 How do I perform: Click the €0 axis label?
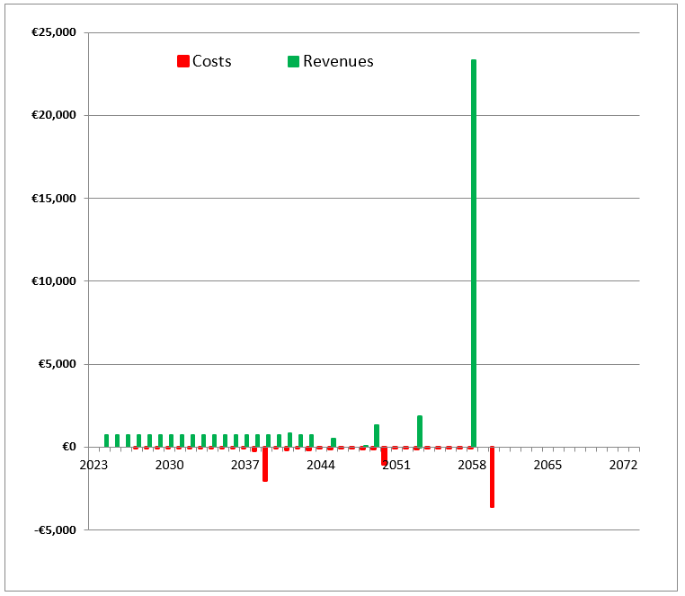click(x=69, y=447)
